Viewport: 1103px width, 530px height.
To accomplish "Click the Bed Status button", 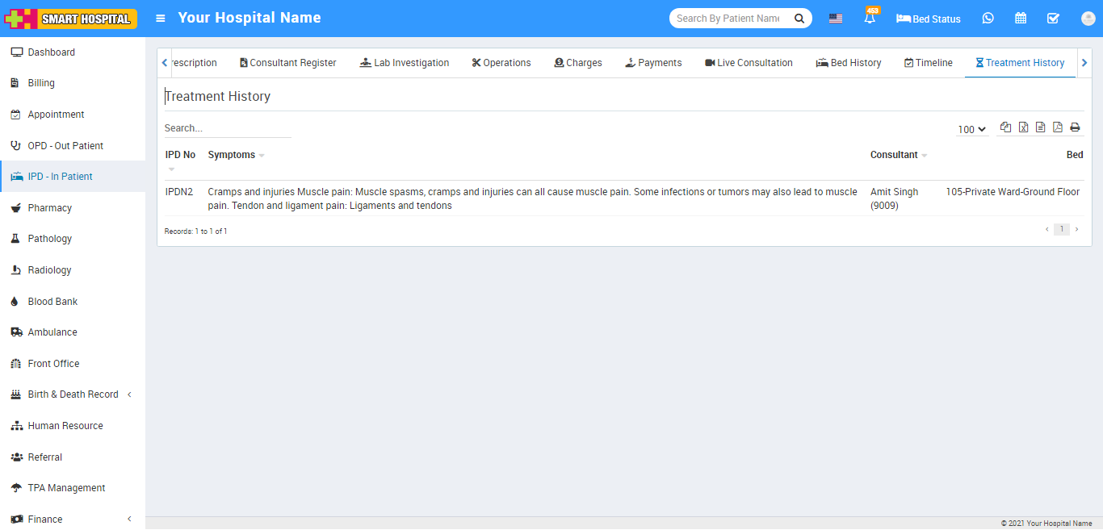I will (929, 19).
